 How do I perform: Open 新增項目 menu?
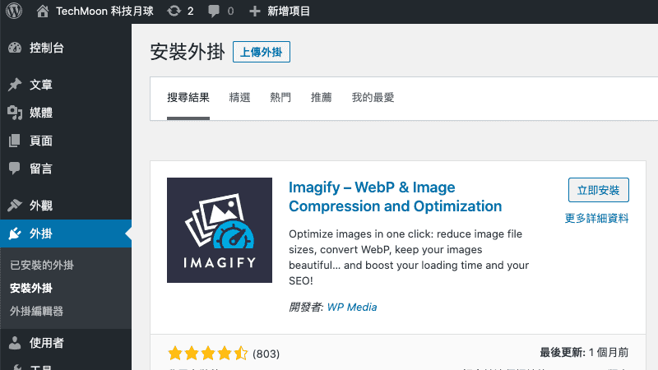(x=289, y=11)
